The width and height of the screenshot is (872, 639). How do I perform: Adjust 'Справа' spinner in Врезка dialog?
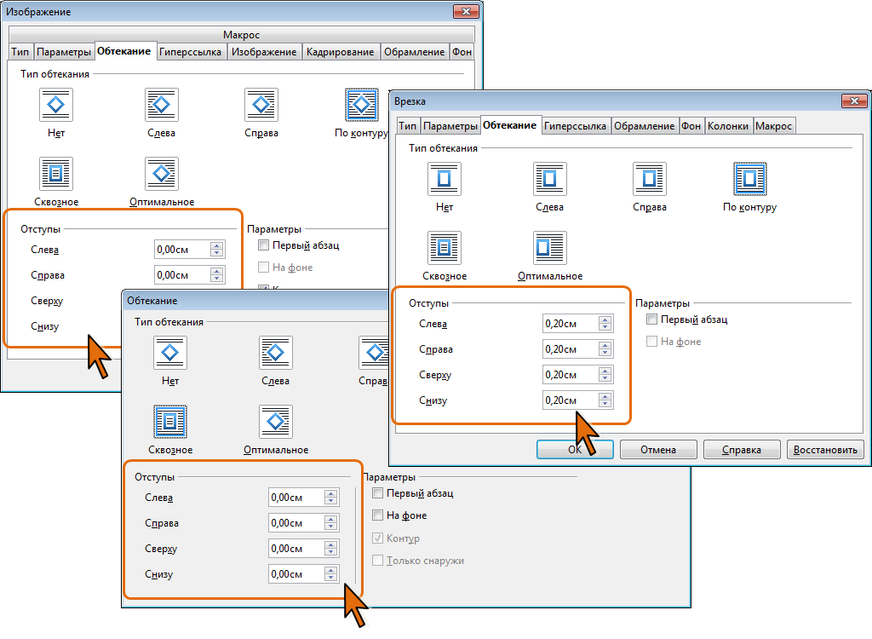coord(605,349)
